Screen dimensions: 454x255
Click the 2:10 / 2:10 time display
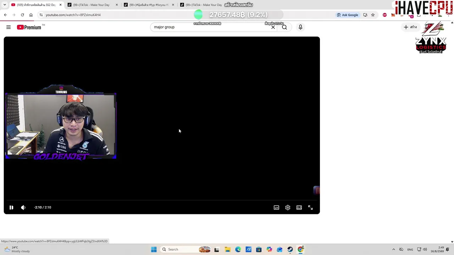pos(43,208)
